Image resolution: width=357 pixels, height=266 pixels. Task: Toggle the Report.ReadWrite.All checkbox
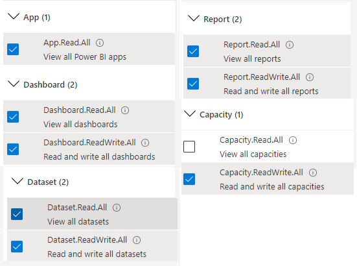click(193, 84)
